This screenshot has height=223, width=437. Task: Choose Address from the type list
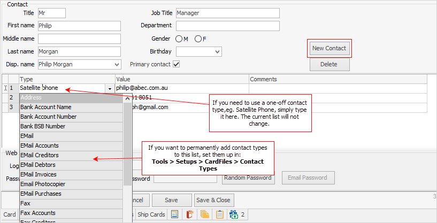tap(71, 97)
